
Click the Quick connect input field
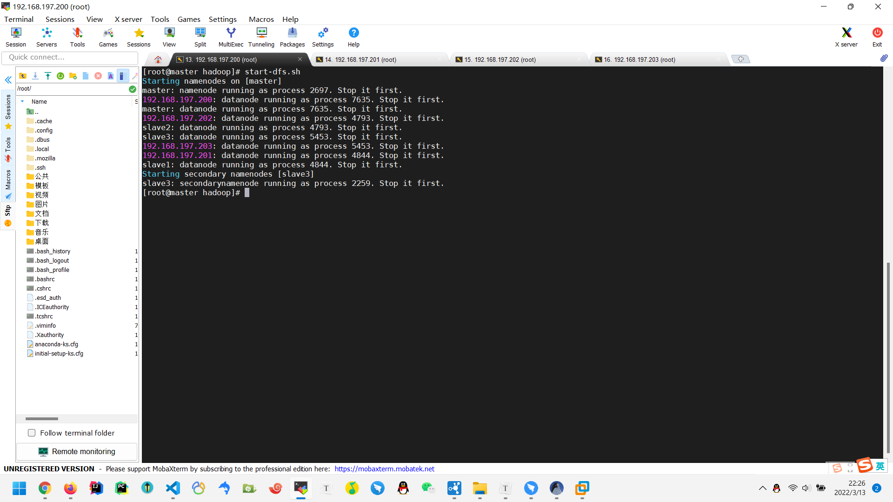(70, 58)
